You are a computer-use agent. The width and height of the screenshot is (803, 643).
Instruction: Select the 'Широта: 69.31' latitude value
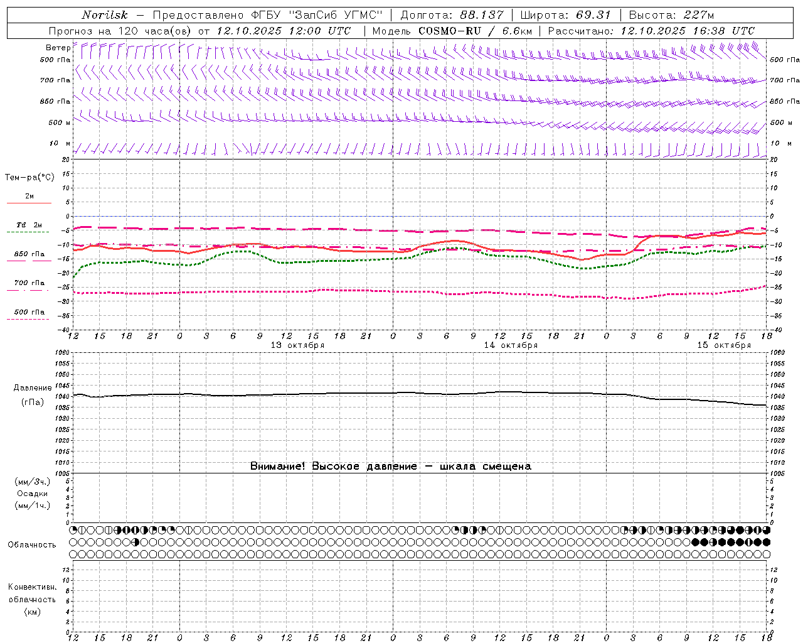tap(565, 15)
